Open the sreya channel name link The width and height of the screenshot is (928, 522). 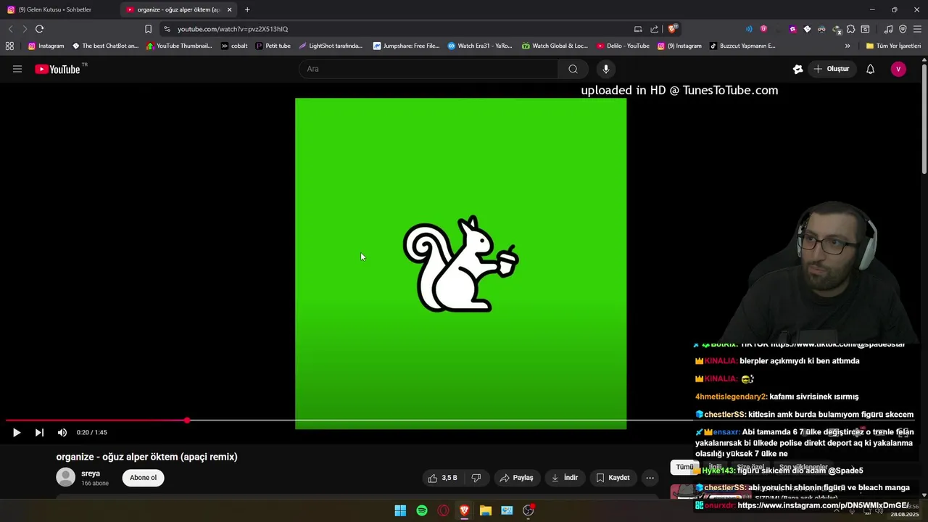(x=91, y=473)
